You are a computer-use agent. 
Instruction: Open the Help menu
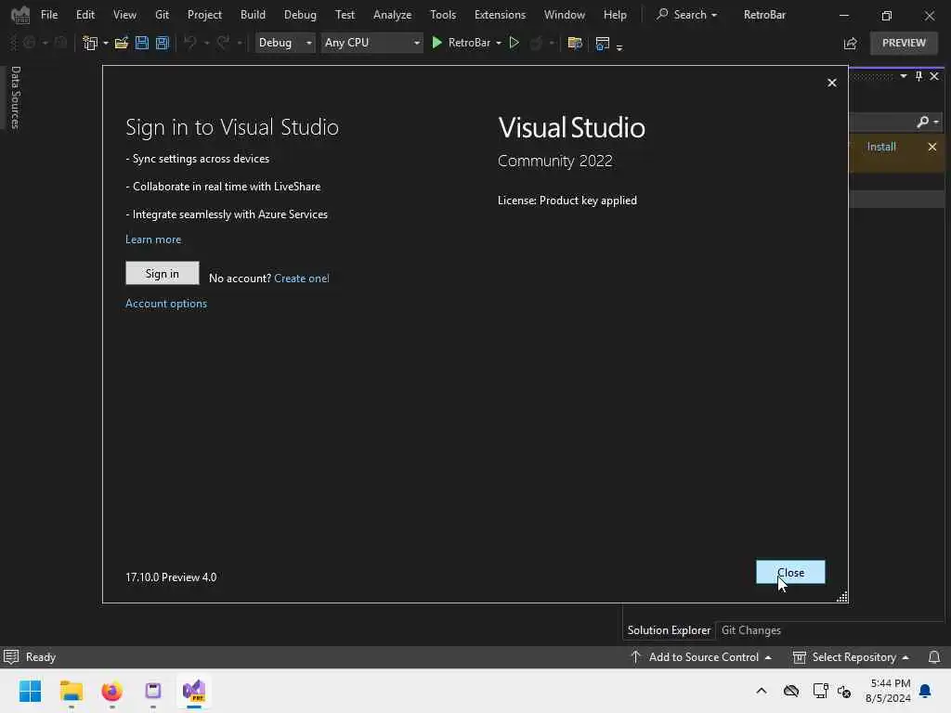(615, 15)
